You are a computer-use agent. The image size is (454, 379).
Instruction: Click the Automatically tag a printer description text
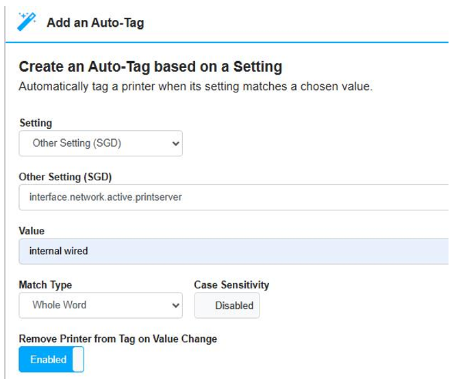coord(196,86)
